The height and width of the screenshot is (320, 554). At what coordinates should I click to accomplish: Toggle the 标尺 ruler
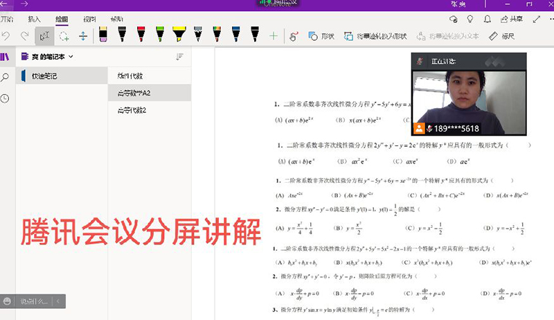coord(501,36)
